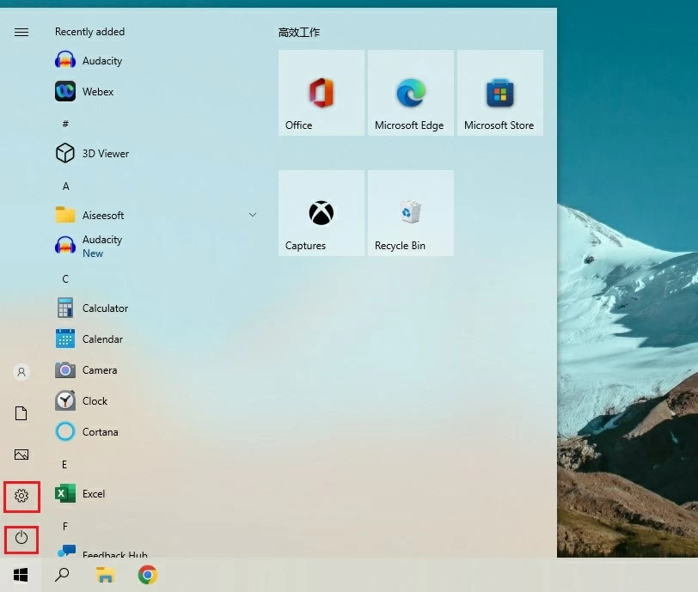
Task: Open the Clock app
Action: (x=65, y=401)
